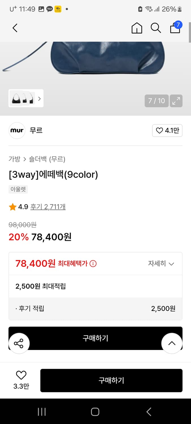Tap the share icon button
This screenshot has height=424, width=191.
pyautogui.click(x=19, y=343)
